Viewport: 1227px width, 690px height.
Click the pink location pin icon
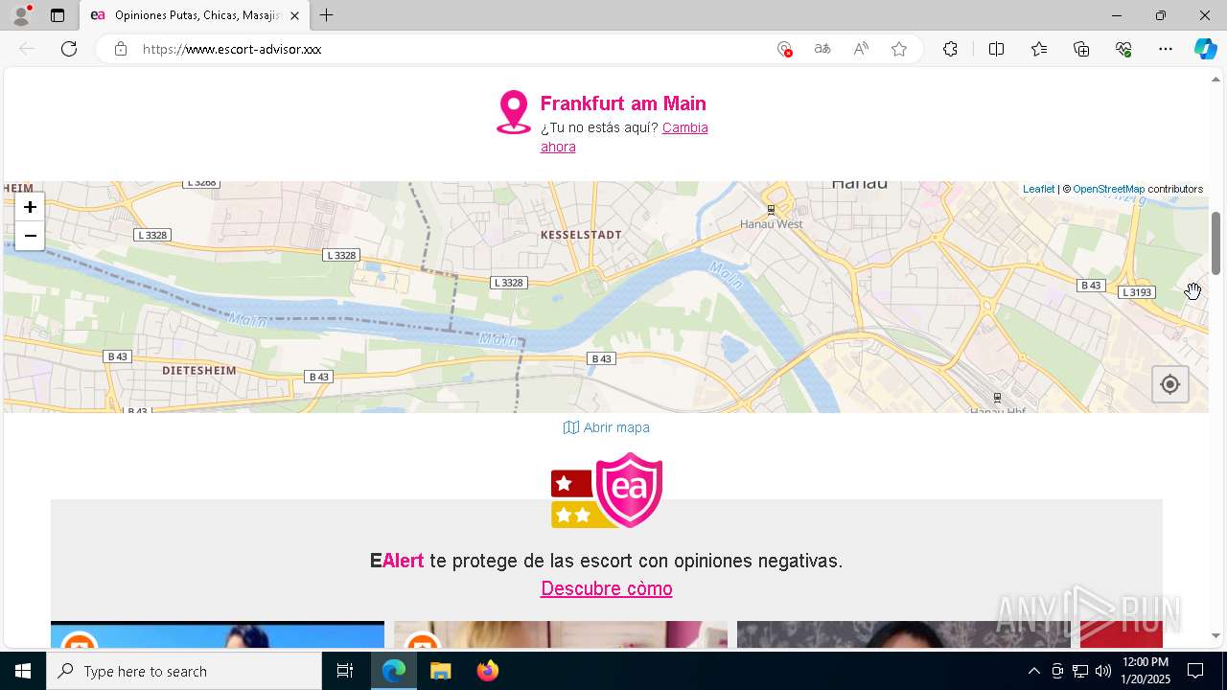pyautogui.click(x=513, y=112)
